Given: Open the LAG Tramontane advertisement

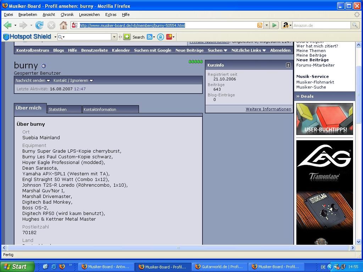Looking at the screenshot, I should coord(325,192).
